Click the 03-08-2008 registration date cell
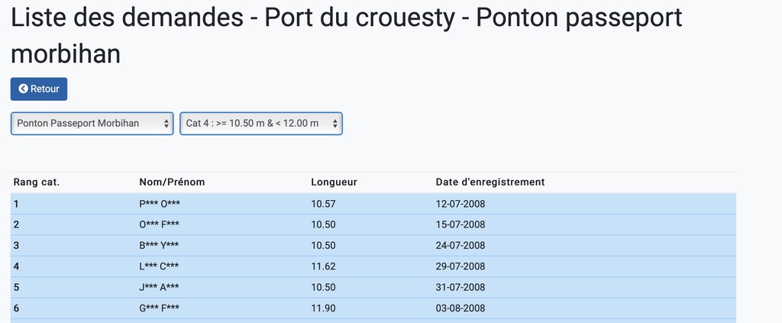The image size is (782, 323). coord(460,308)
